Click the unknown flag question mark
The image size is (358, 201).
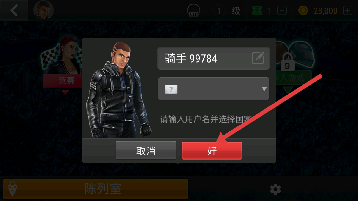[171, 89]
